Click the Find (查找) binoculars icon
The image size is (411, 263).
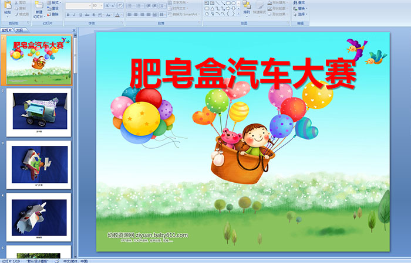pyautogui.click(x=295, y=2)
